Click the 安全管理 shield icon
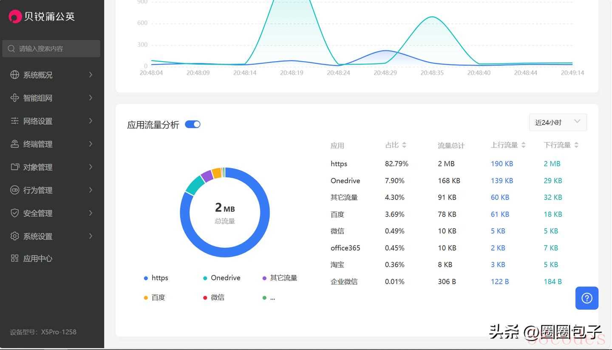The width and height of the screenshot is (612, 350). coord(14,213)
